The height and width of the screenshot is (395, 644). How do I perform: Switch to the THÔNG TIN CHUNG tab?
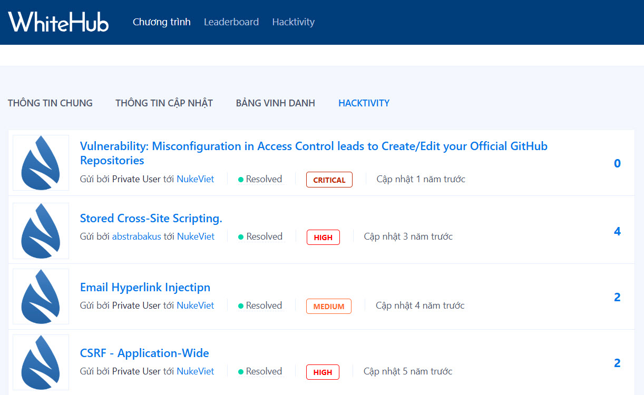pos(50,103)
